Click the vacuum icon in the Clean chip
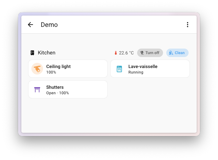Screen dimensions: 218x160 pos(171,53)
